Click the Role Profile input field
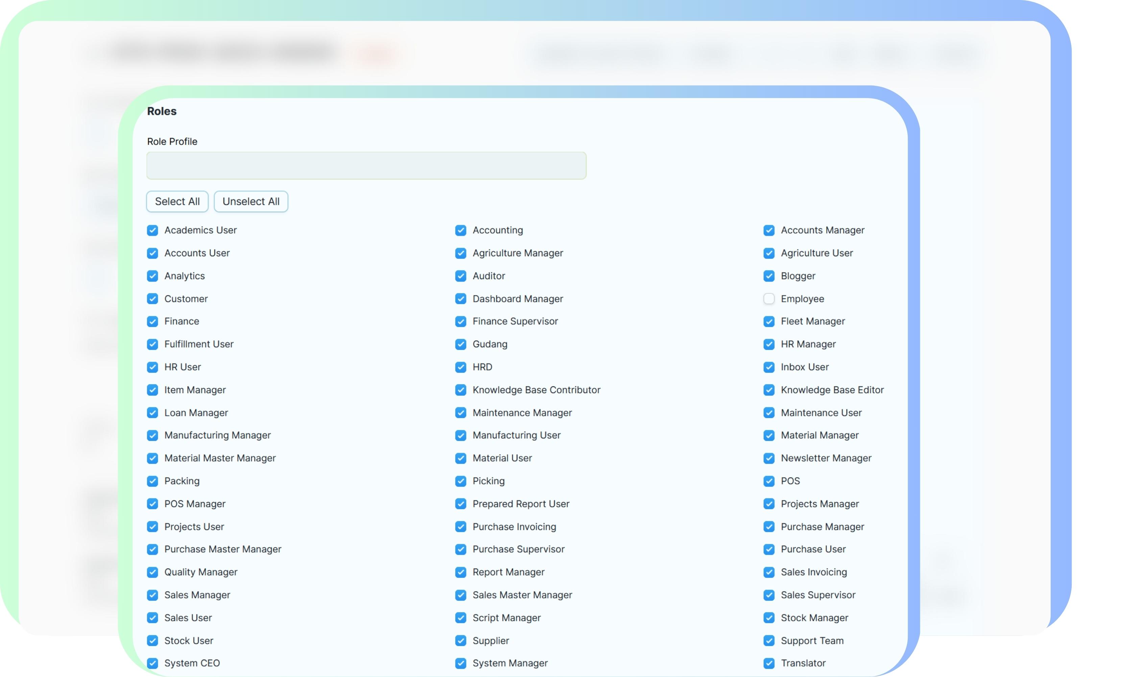The height and width of the screenshot is (677, 1141). point(366,166)
